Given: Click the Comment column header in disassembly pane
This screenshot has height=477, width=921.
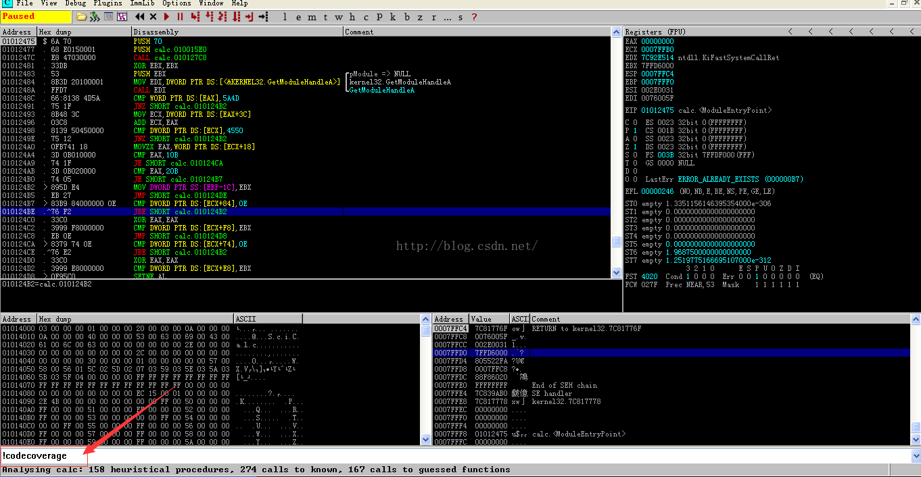Looking at the screenshot, I should (x=477, y=32).
